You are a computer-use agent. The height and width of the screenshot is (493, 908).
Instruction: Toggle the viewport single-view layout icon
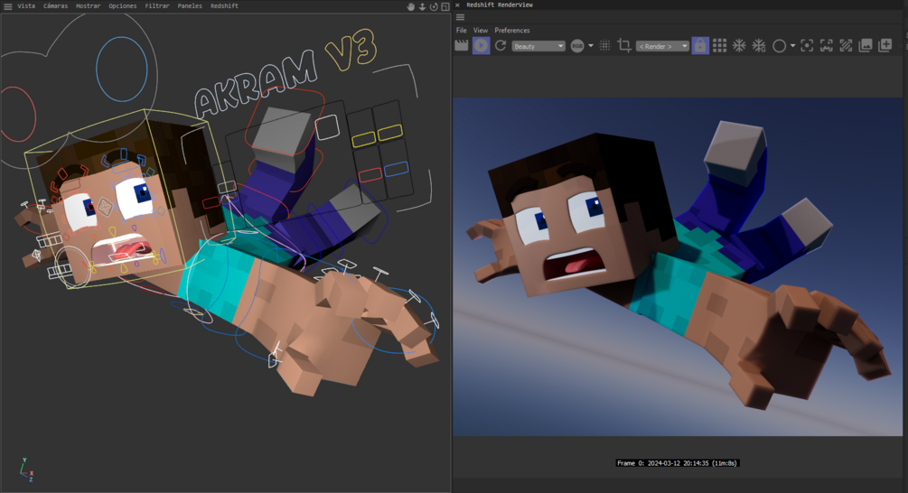point(445,7)
